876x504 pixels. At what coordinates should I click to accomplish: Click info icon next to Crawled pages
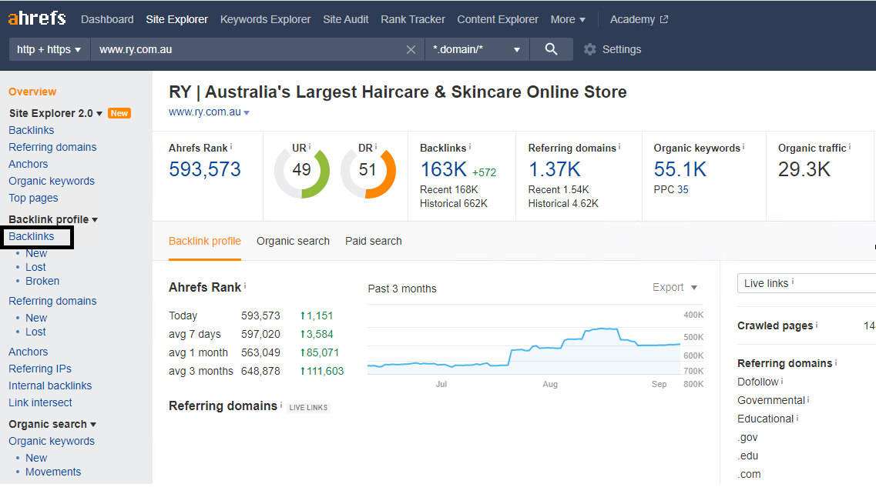pos(817,324)
